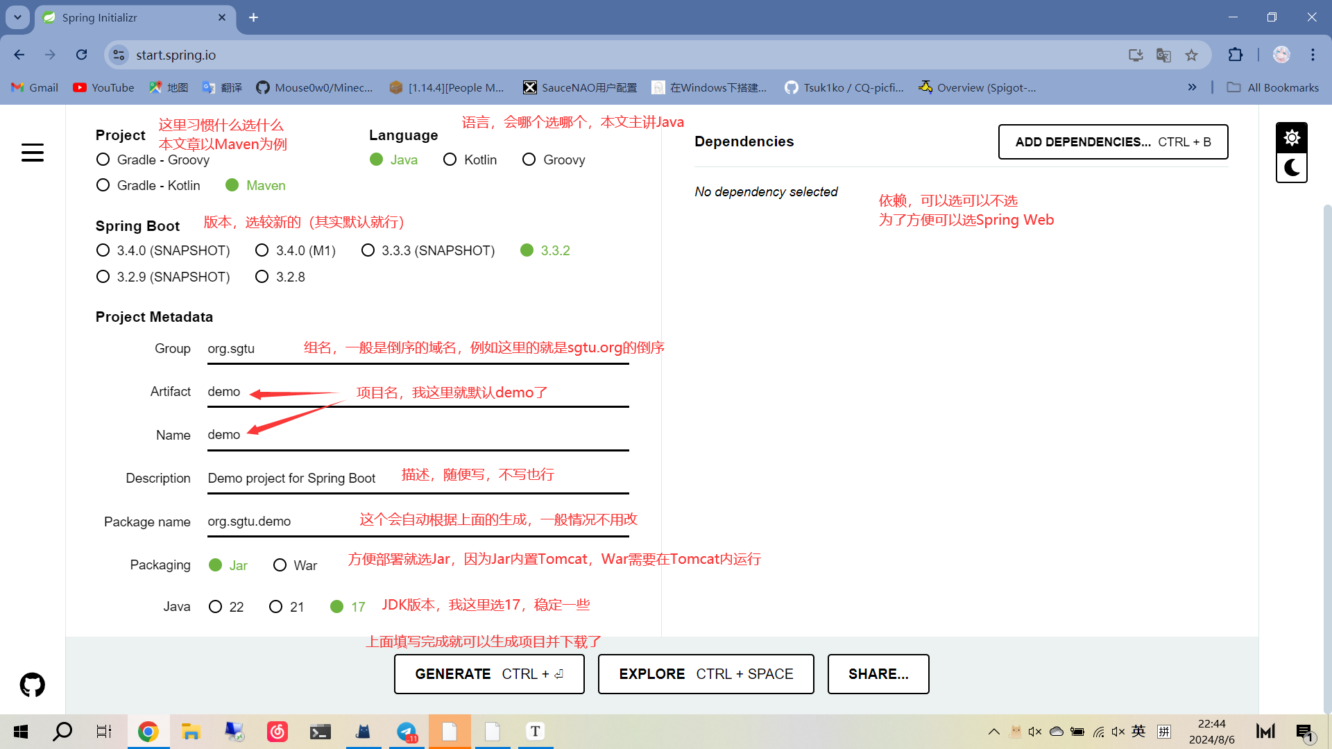Viewport: 1332px width, 749px height.
Task: Open the Mouse0w0/Minec... GitHub bookmark
Action: click(314, 87)
